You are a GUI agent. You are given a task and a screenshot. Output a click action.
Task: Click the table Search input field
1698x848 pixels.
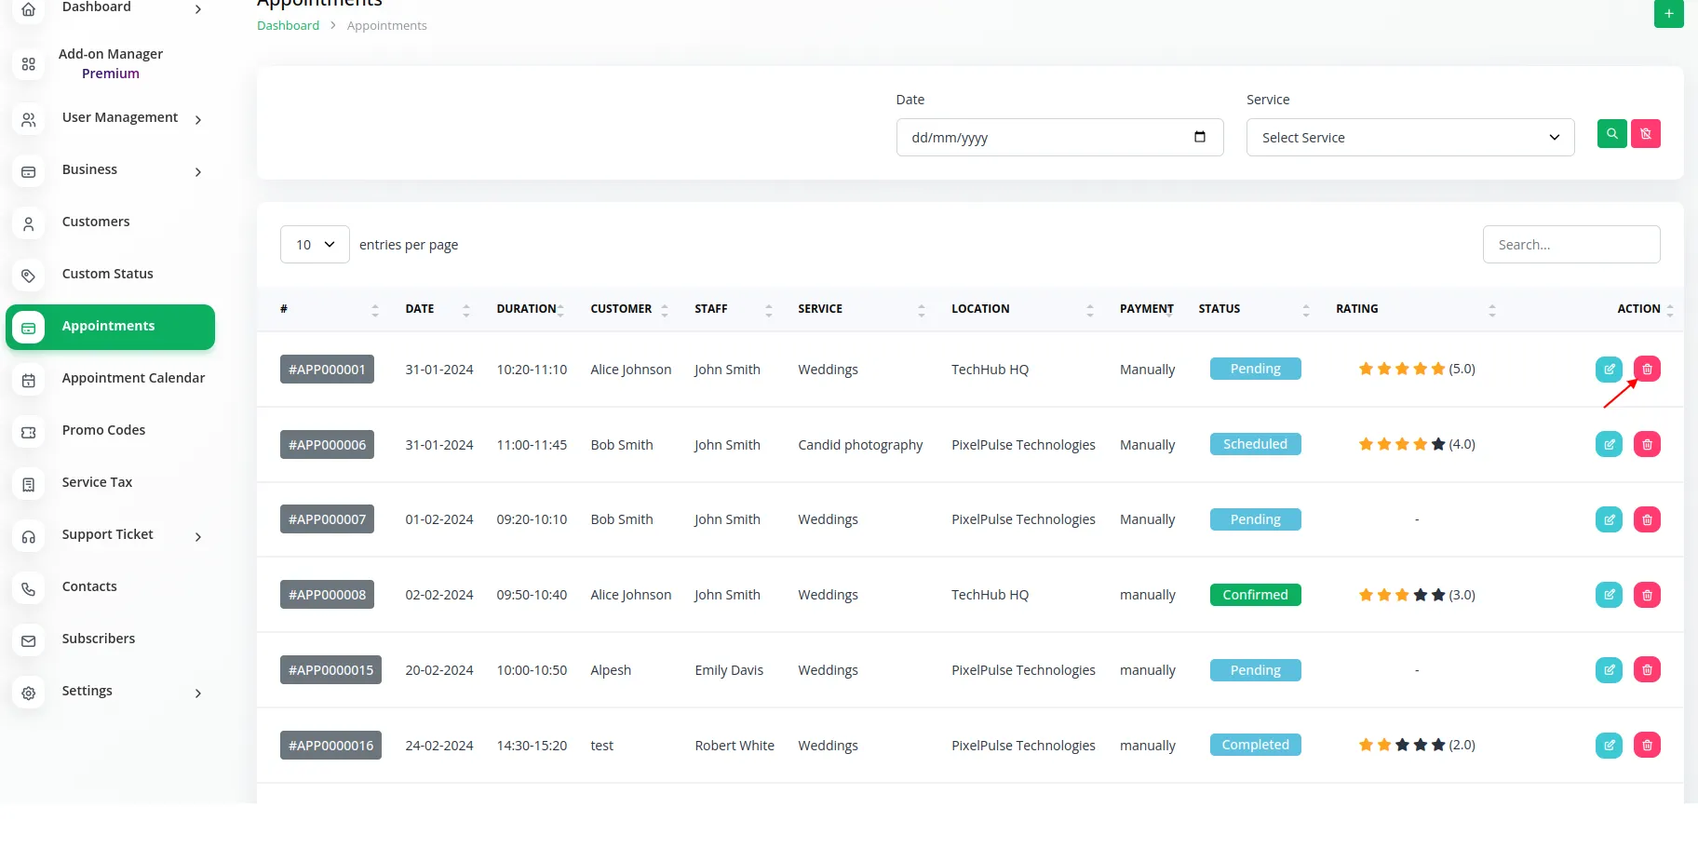tap(1570, 245)
